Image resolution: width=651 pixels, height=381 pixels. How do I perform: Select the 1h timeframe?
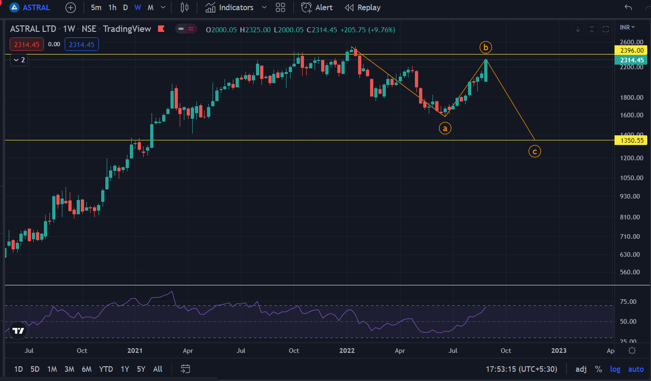[112, 8]
